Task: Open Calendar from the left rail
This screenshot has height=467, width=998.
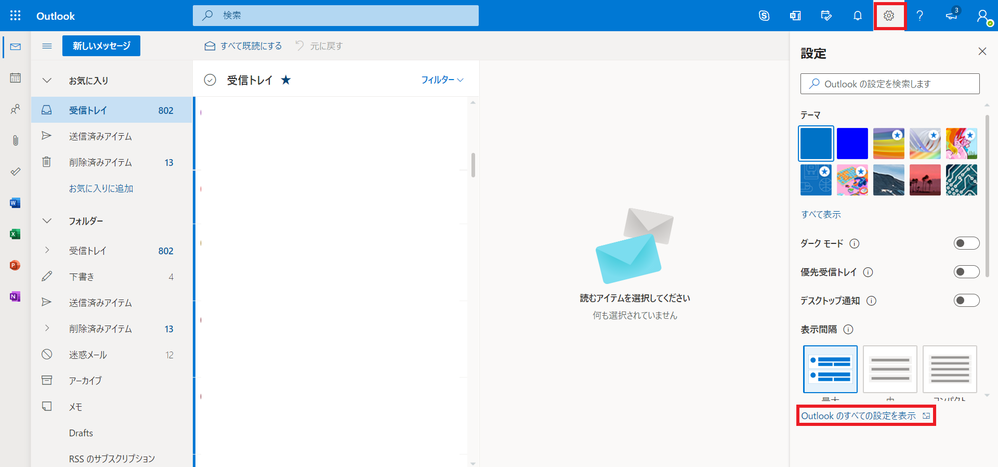Action: click(x=16, y=78)
